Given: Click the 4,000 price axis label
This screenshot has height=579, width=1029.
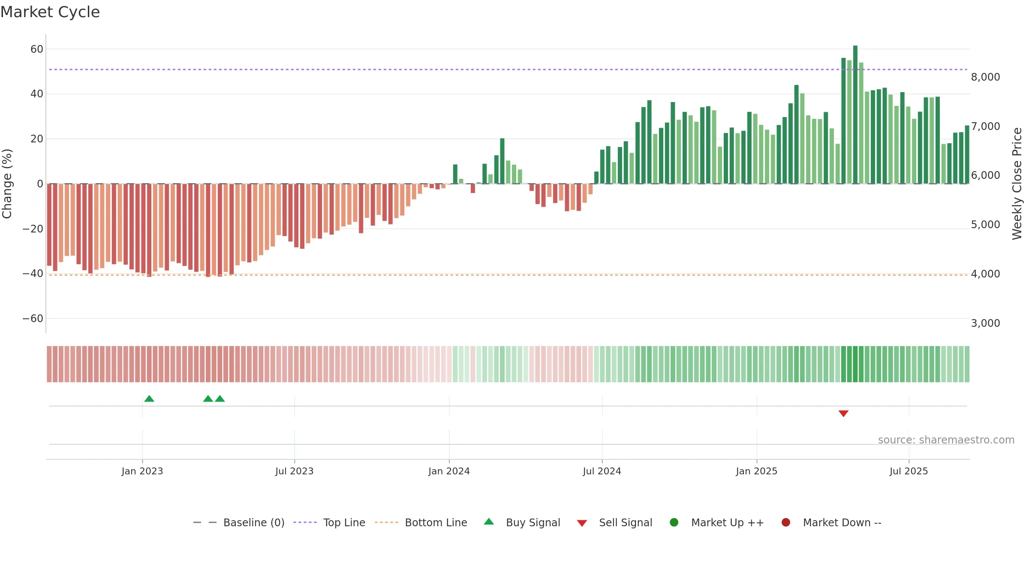Looking at the screenshot, I should click(985, 274).
